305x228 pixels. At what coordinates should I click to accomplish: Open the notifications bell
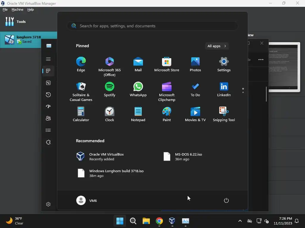[x=297, y=221]
